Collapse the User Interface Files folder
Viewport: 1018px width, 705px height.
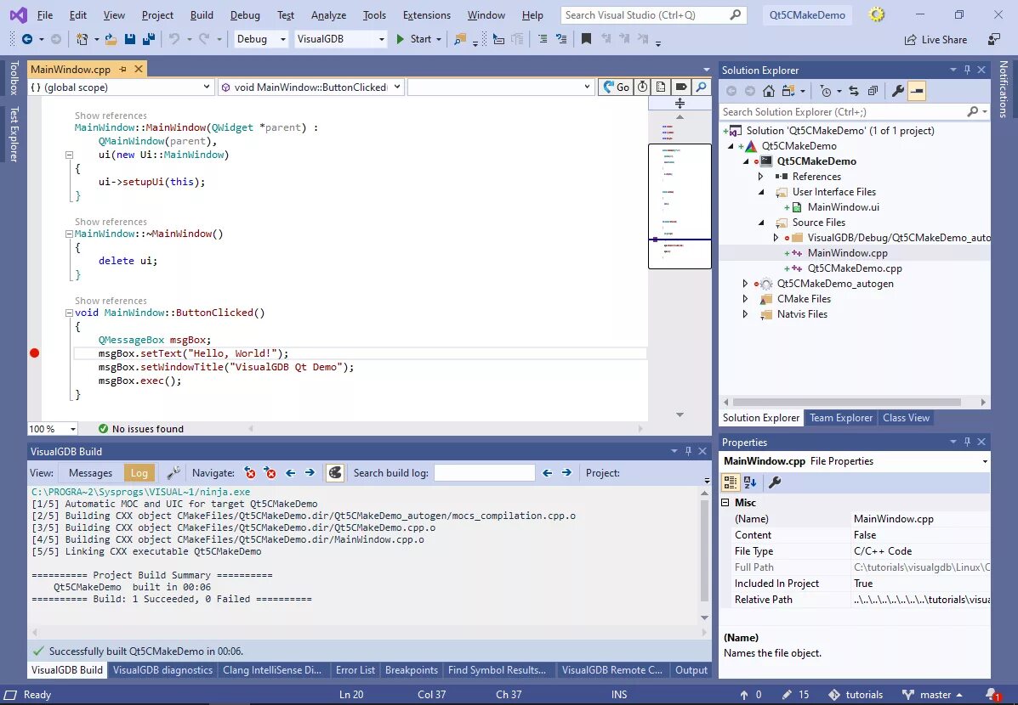[x=761, y=192]
